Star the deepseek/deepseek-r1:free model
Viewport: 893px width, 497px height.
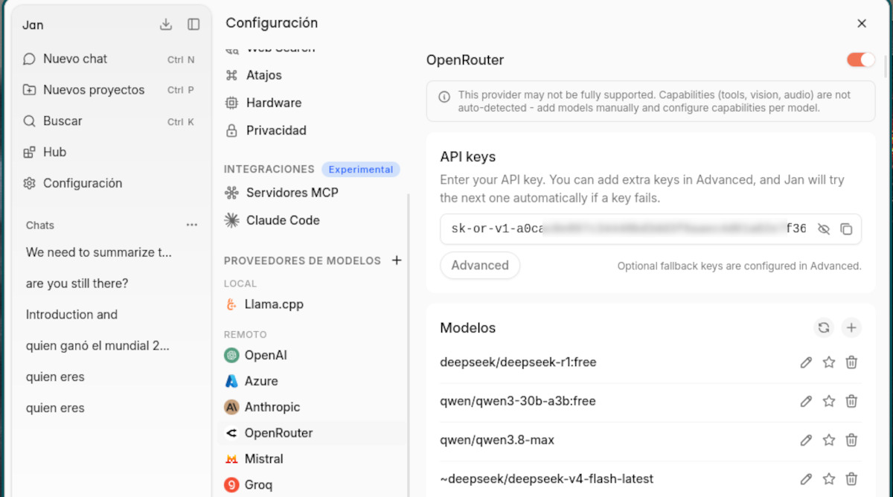point(829,362)
